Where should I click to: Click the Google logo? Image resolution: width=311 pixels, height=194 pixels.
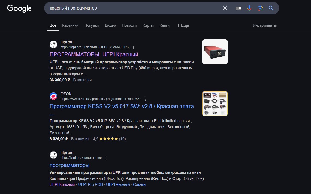[x=19, y=8]
